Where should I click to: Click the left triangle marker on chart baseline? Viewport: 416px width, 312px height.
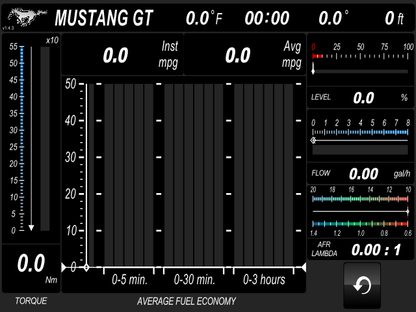pyautogui.click(x=64, y=267)
